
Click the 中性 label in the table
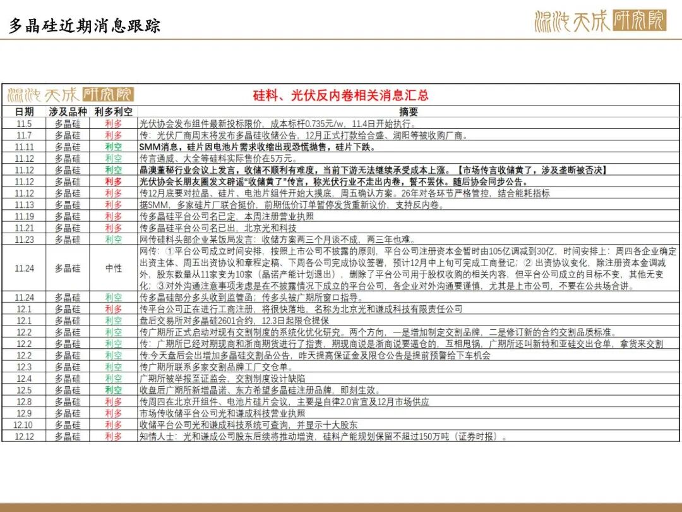tap(114, 269)
